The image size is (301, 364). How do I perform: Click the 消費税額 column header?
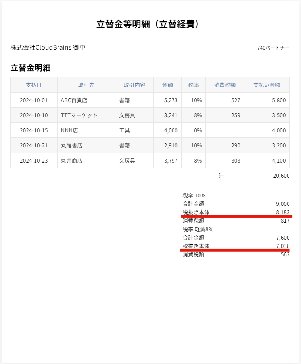[x=225, y=85]
